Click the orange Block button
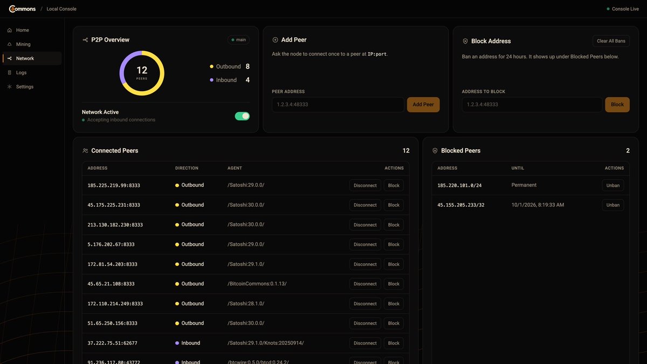Image resolution: width=647 pixels, height=364 pixels. click(x=617, y=105)
